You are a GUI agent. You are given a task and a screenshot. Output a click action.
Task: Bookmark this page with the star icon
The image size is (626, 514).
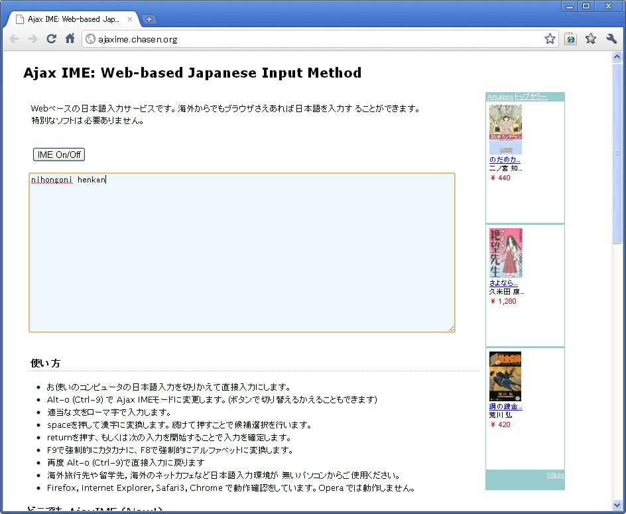550,39
